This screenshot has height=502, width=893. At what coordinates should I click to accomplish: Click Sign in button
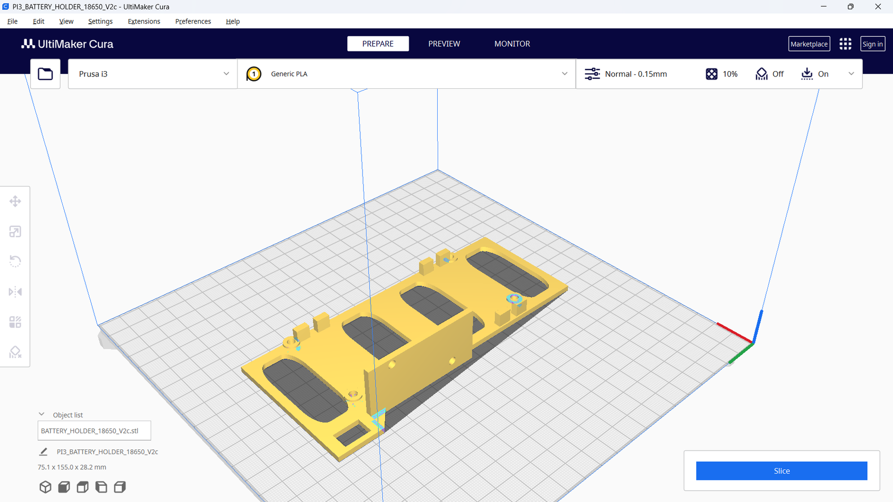coord(872,44)
